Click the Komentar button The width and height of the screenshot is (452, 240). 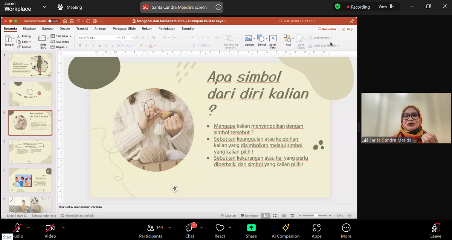click(327, 29)
